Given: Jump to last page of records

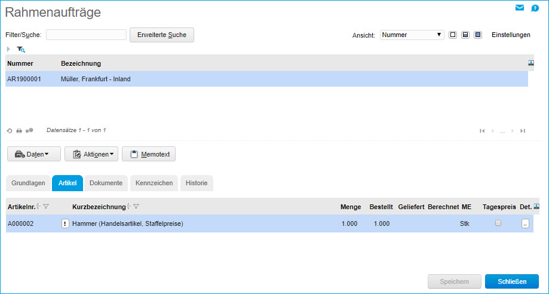Looking at the screenshot, I should click(523, 130).
